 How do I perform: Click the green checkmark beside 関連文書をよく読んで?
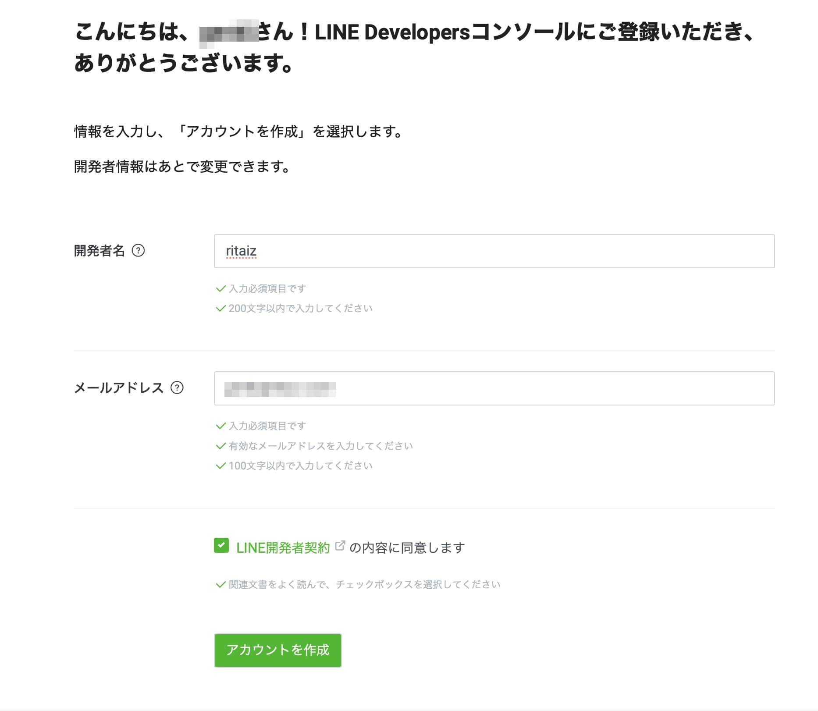pyautogui.click(x=221, y=584)
